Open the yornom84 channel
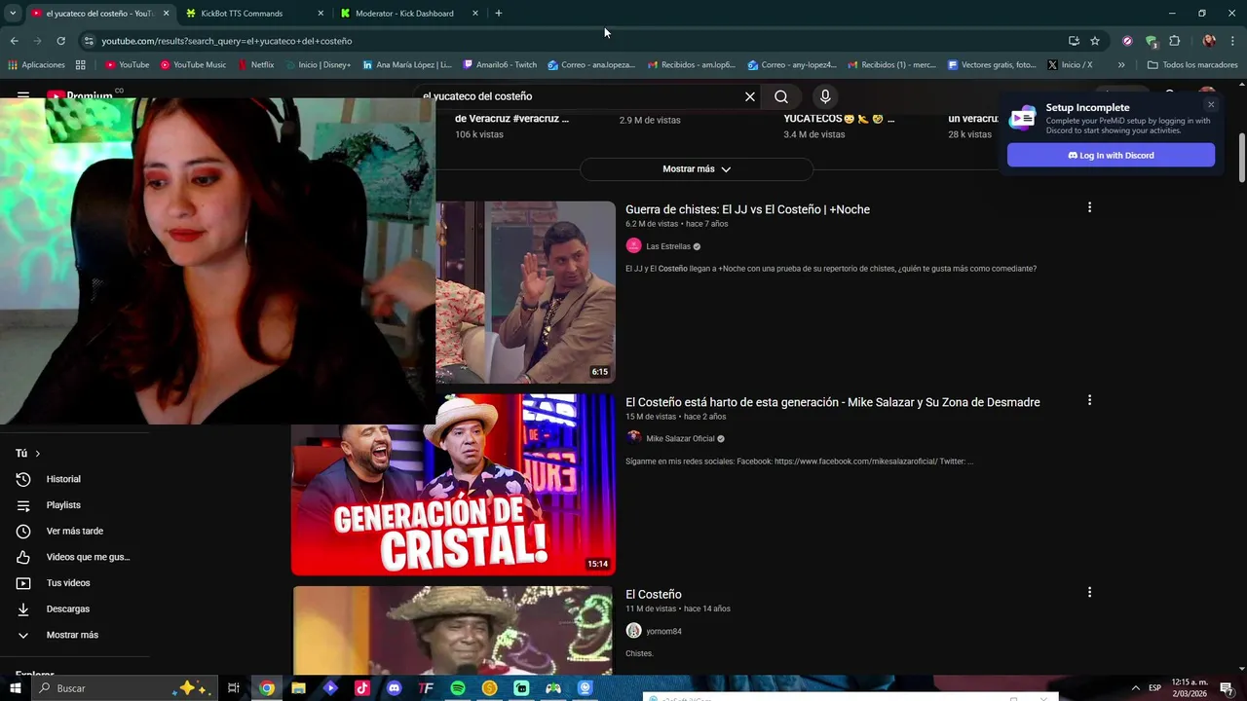The image size is (1247, 701). 663,631
